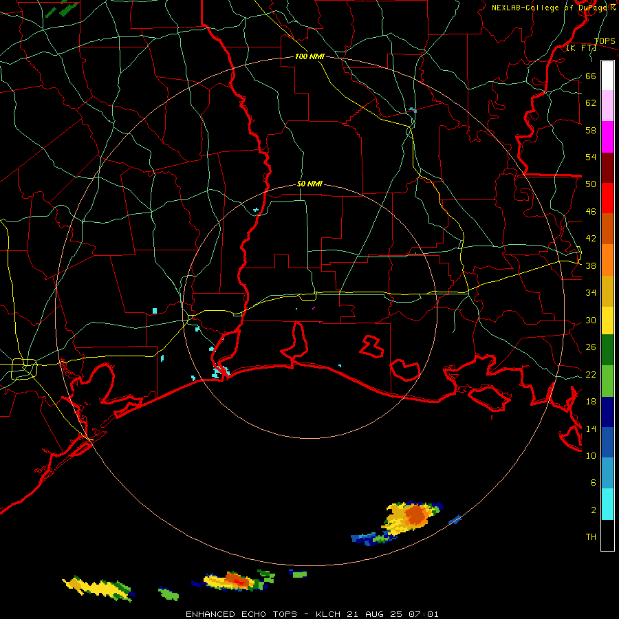Click the legend value 34
This screenshot has height=619, width=619.
pyautogui.click(x=591, y=293)
